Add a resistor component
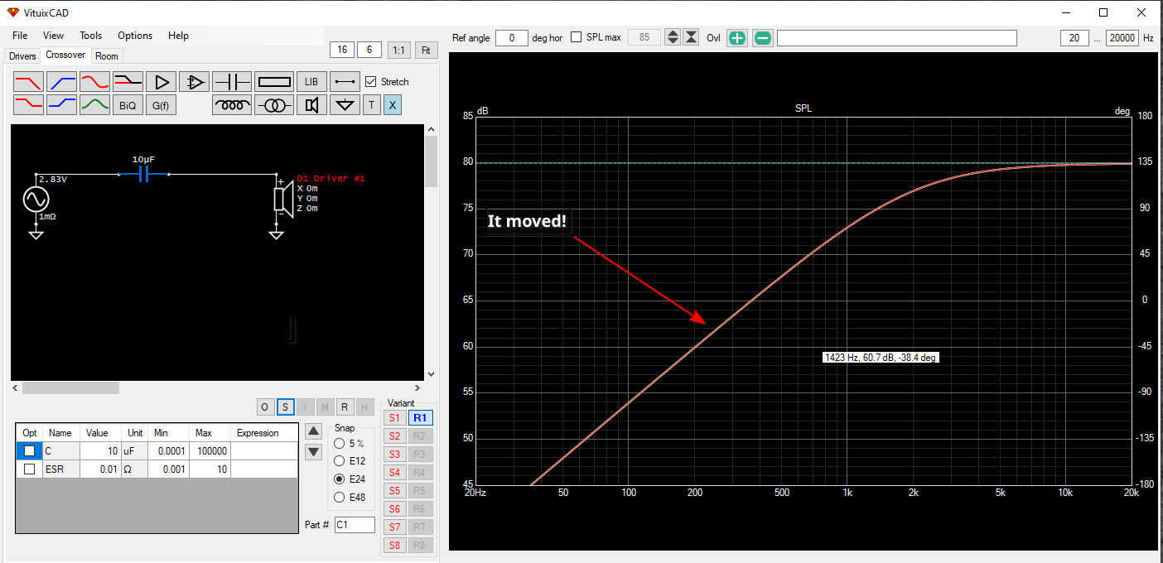 pos(273,82)
